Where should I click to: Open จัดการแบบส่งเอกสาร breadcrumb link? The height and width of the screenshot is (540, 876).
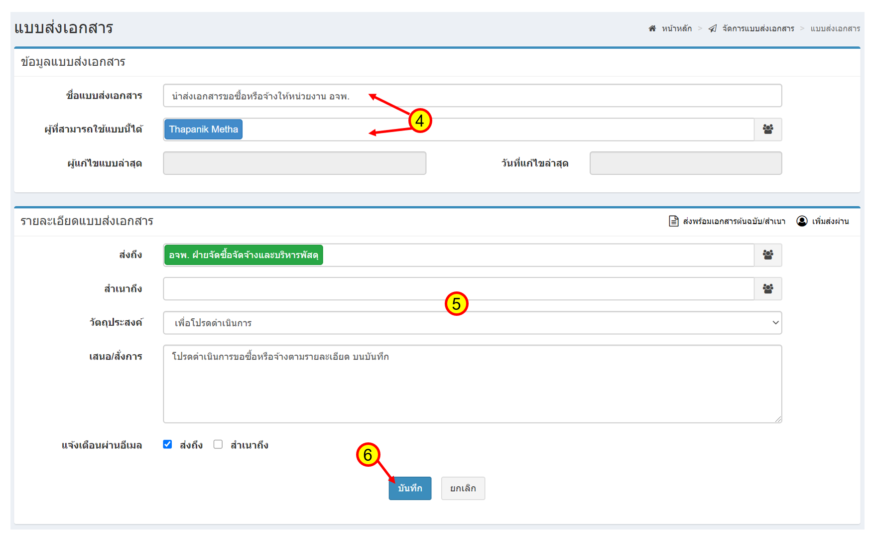tap(758, 28)
